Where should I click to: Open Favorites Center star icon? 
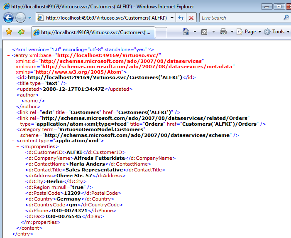(x=9, y=32)
